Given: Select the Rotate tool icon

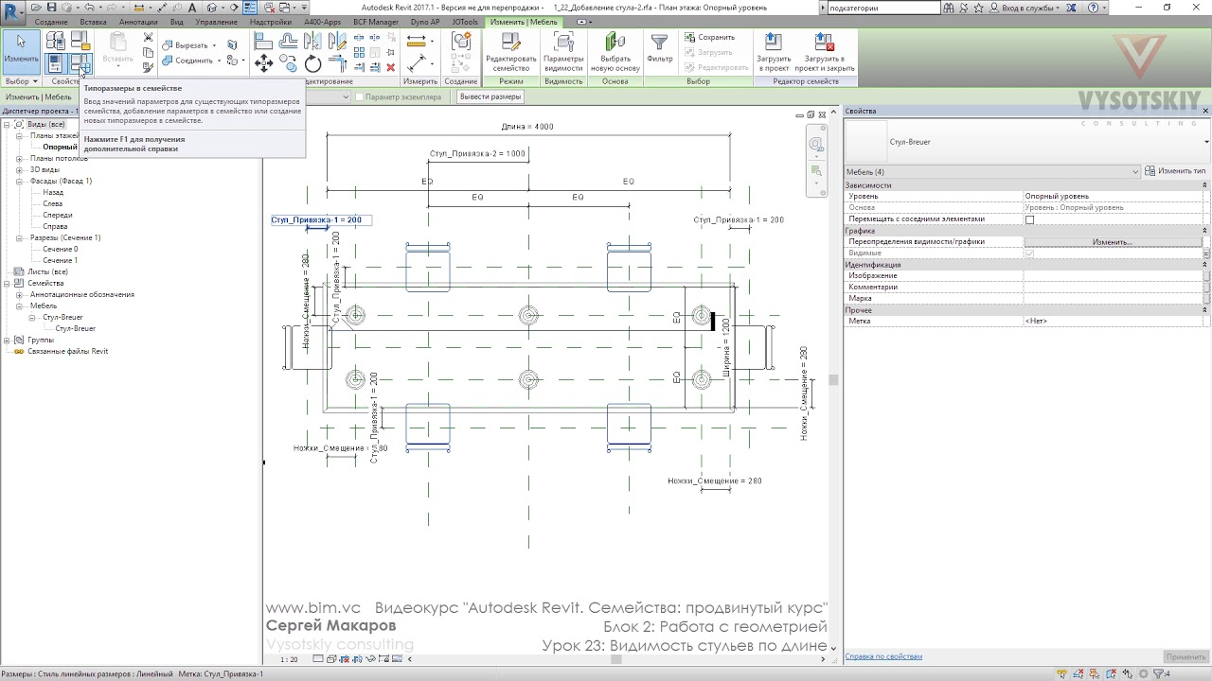Looking at the screenshot, I should click(312, 64).
